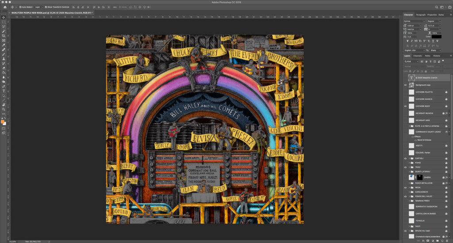
Task: Click the add layer style fx icon
Action: click(x=423, y=241)
